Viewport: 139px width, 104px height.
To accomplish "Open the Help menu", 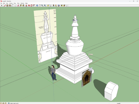I will click(26, 3).
